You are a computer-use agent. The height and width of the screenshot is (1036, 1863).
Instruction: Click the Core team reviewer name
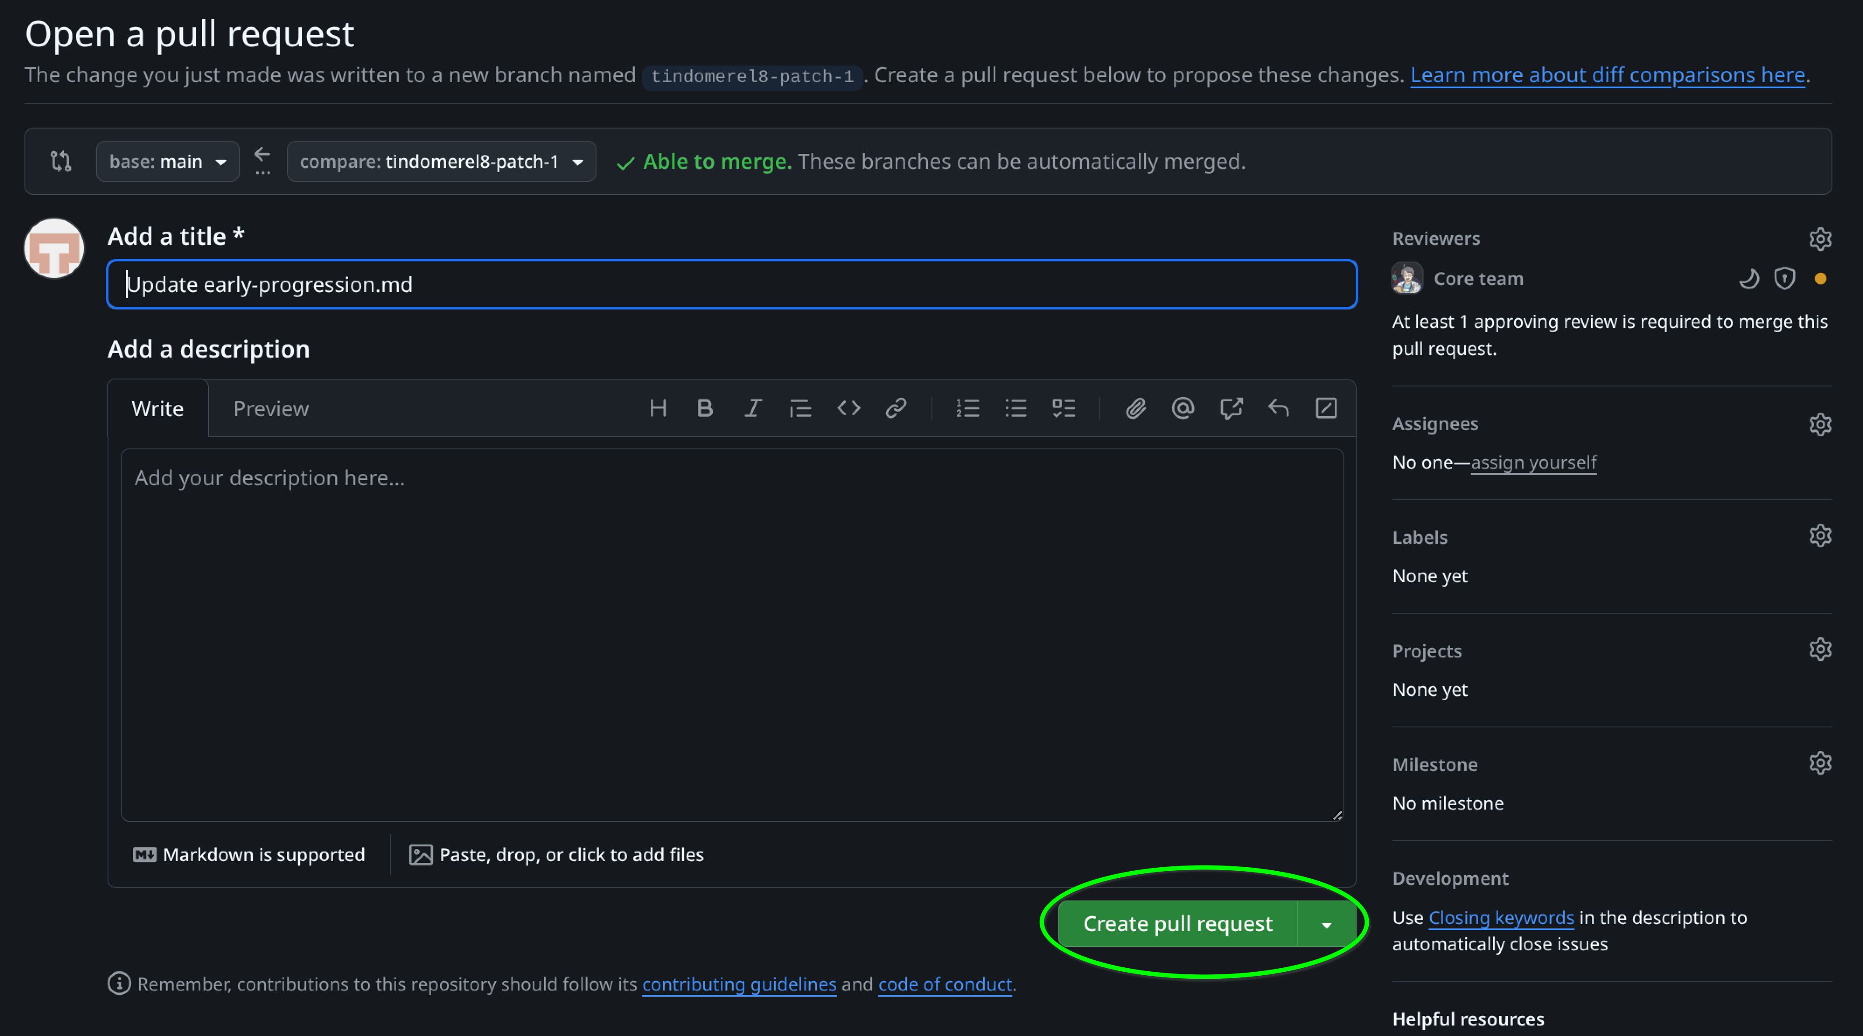pos(1478,278)
